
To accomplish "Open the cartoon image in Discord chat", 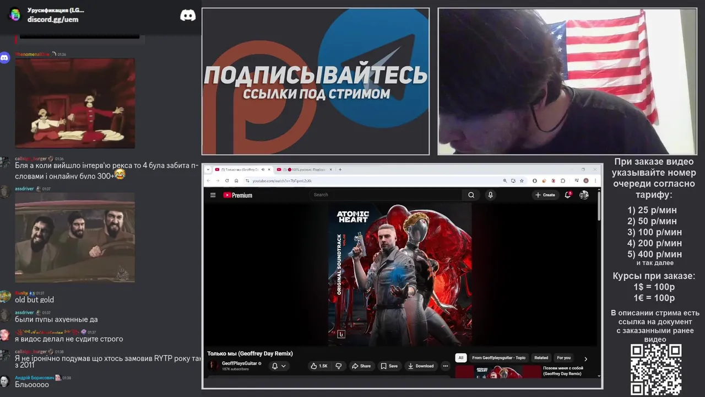I will 75,103.
